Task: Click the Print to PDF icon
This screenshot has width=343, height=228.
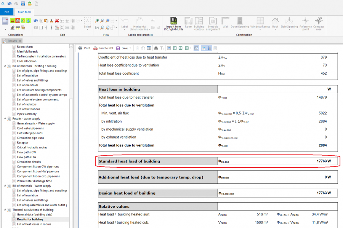Action: 95,48
